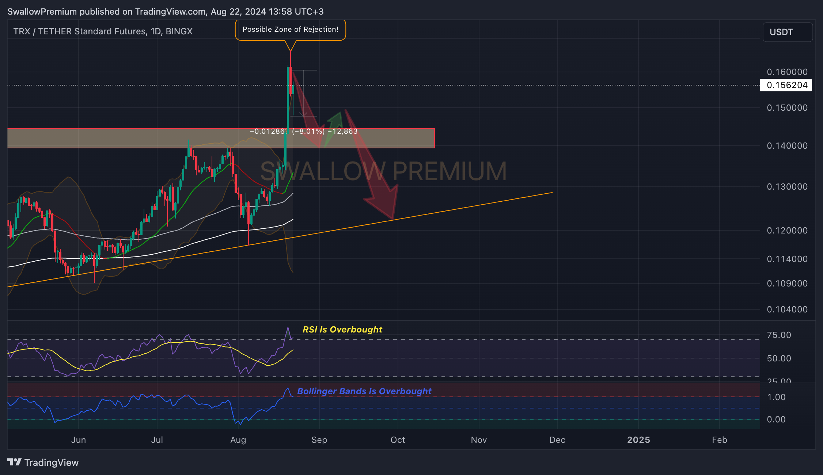
Task: Click the Jul label on time axis
Action: point(157,440)
